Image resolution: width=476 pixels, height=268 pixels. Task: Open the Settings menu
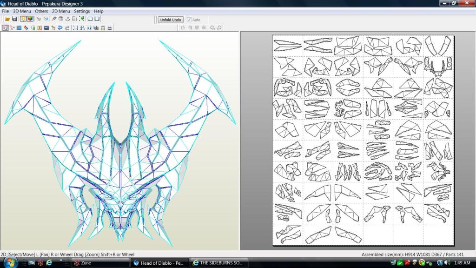82,11
